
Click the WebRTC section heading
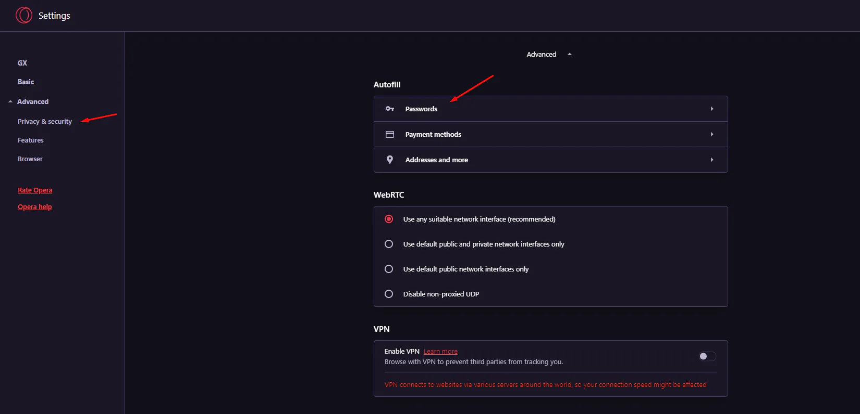click(389, 195)
